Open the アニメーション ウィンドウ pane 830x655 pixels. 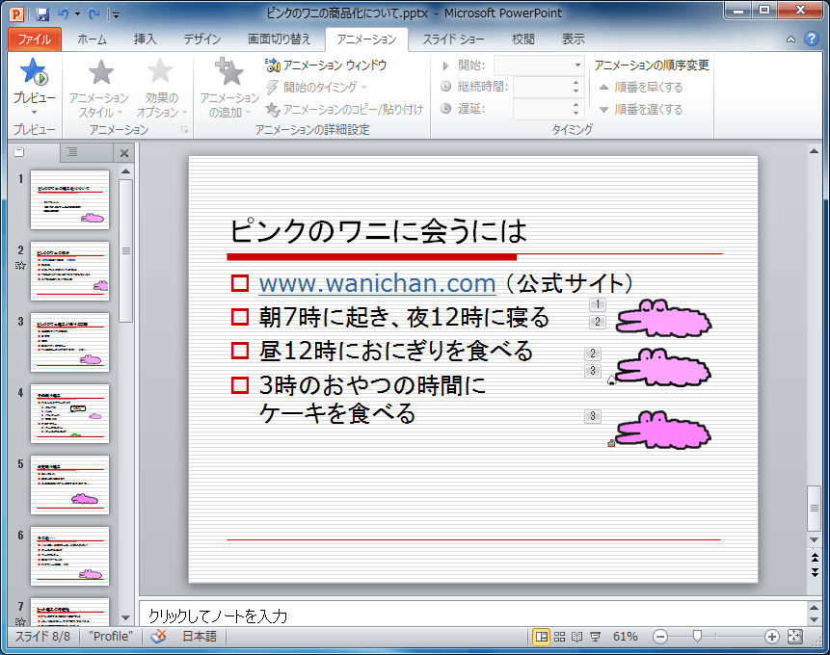(326, 65)
